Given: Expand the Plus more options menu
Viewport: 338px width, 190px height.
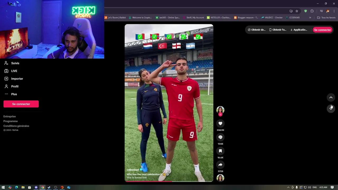Looking at the screenshot, I should (x=14, y=94).
